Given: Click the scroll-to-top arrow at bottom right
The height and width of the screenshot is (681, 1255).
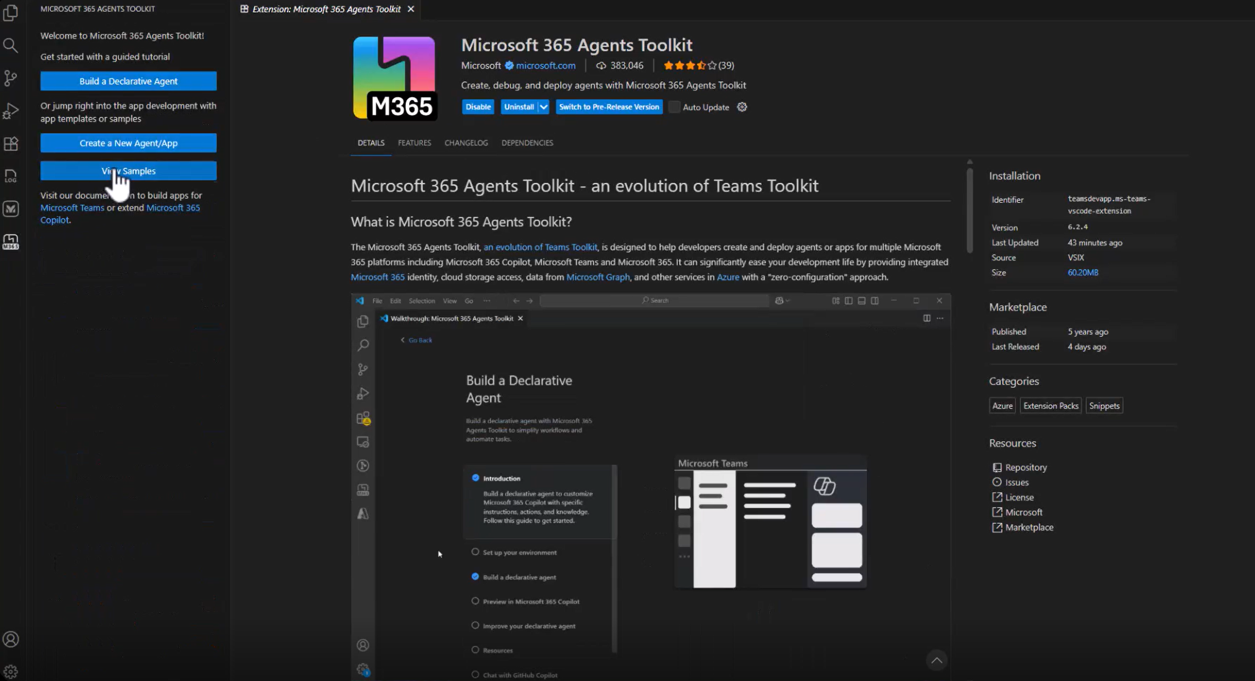Looking at the screenshot, I should coord(937,660).
